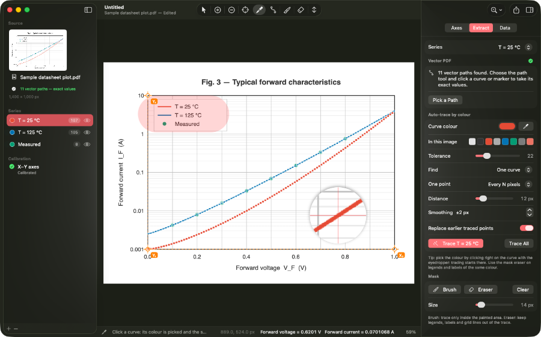The height and width of the screenshot is (337, 541).
Task: Pick the white swatch in the In this image row
Action: coord(472,142)
